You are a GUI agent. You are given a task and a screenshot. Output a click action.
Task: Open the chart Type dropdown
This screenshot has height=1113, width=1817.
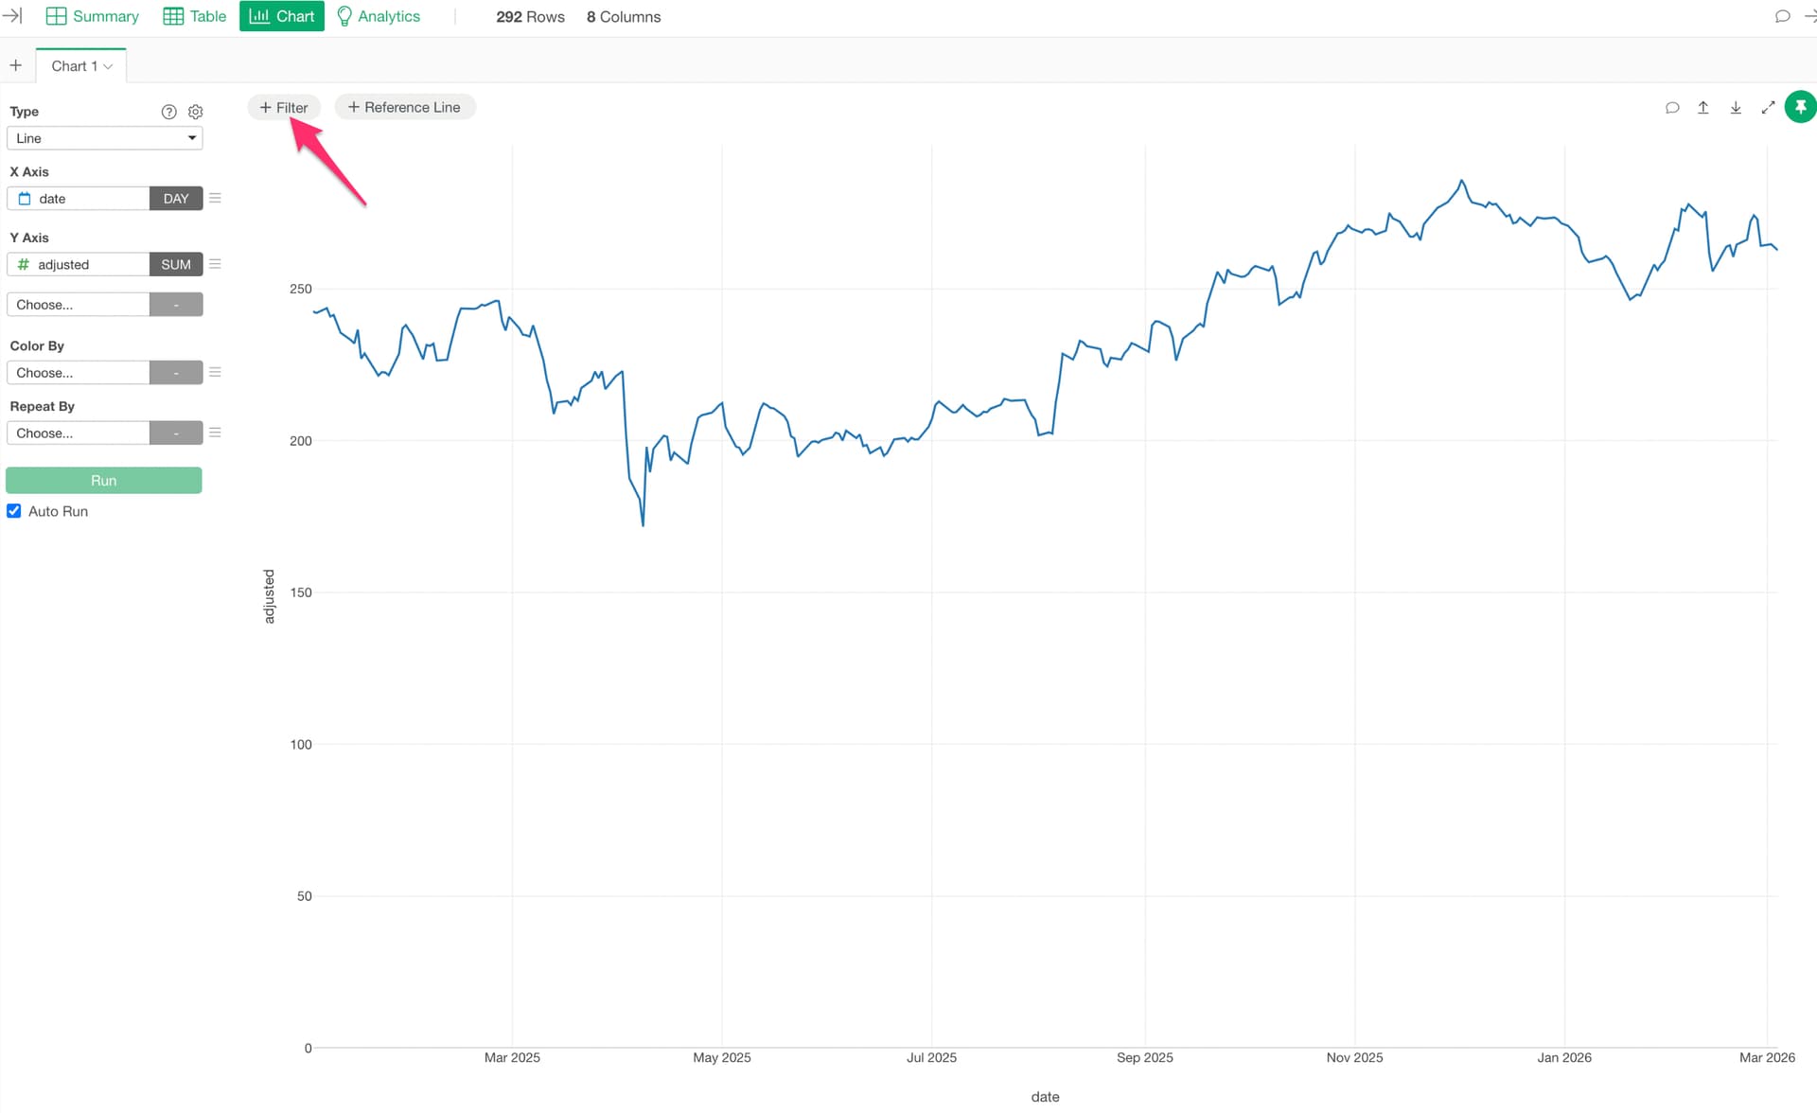click(104, 138)
